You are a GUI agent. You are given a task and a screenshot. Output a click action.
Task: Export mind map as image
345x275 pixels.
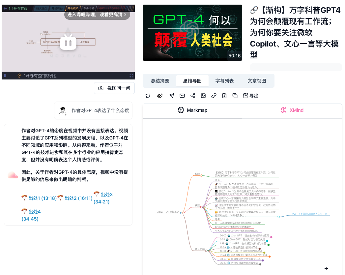[203, 96]
